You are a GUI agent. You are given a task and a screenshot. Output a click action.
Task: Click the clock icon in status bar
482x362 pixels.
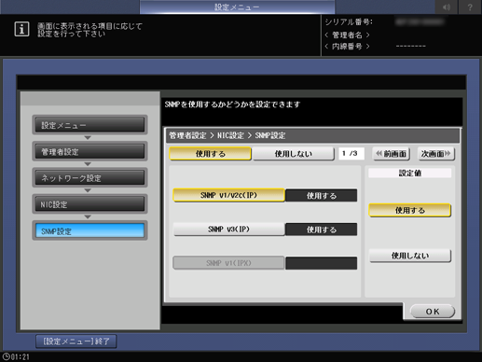(6, 356)
